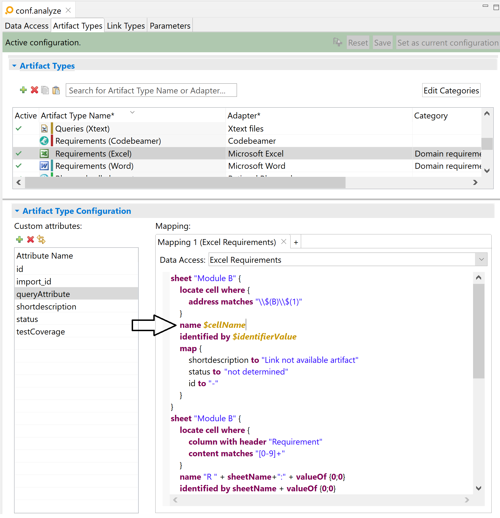
Task: Switch to the Link Types tab
Action: coord(126,26)
